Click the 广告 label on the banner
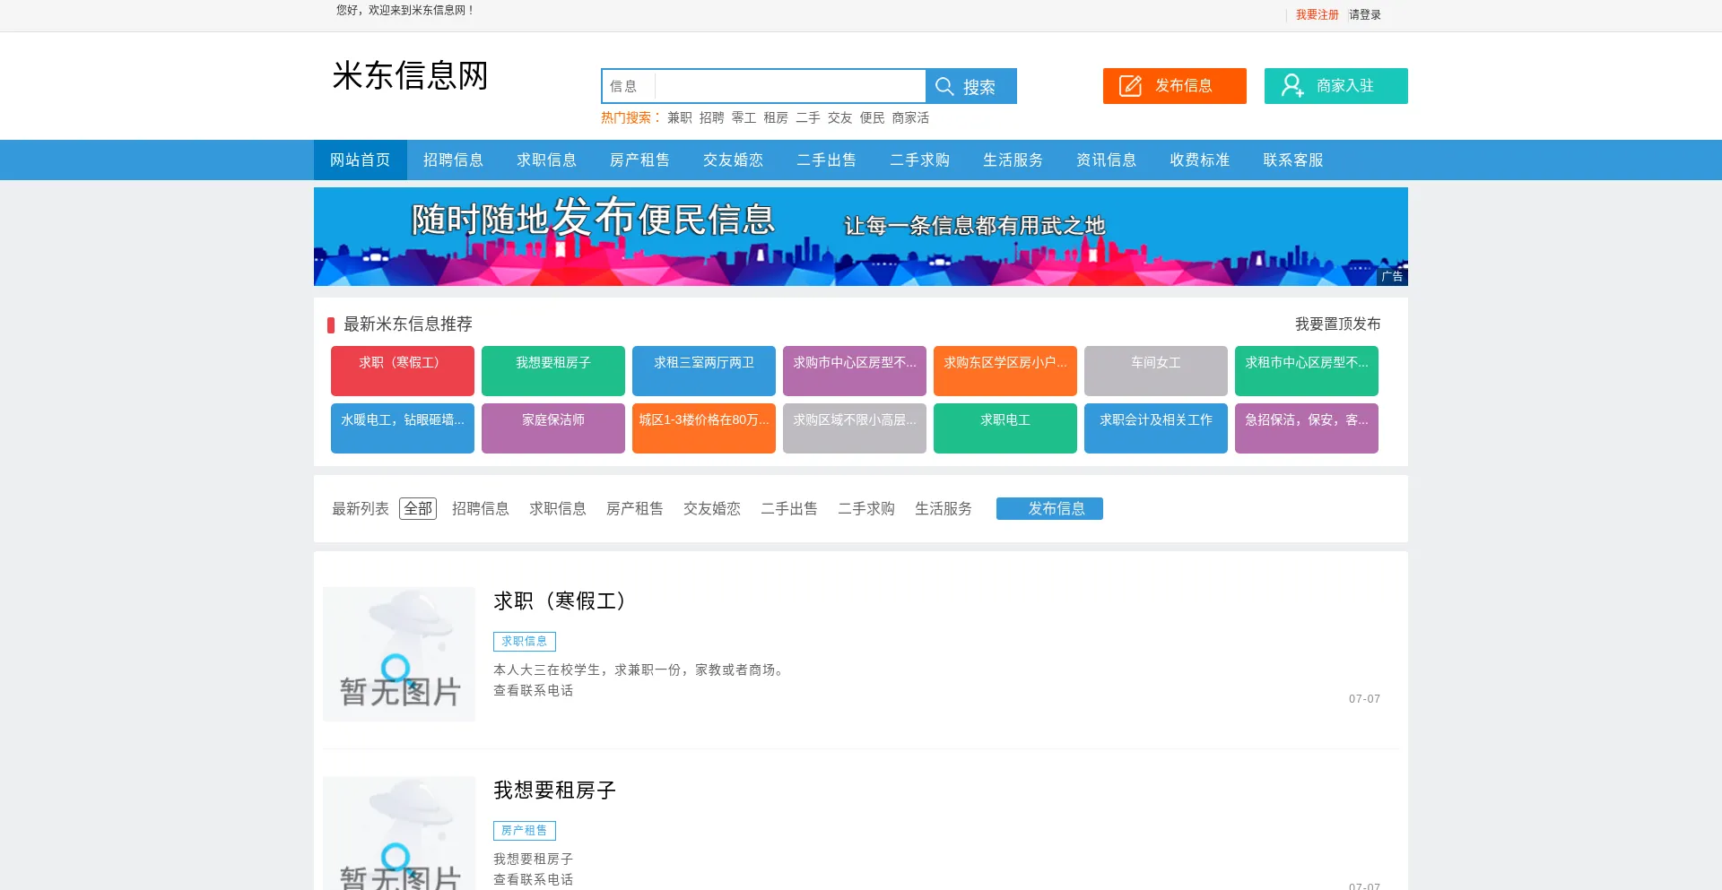Image resolution: width=1722 pixels, height=890 pixels. click(x=1392, y=276)
